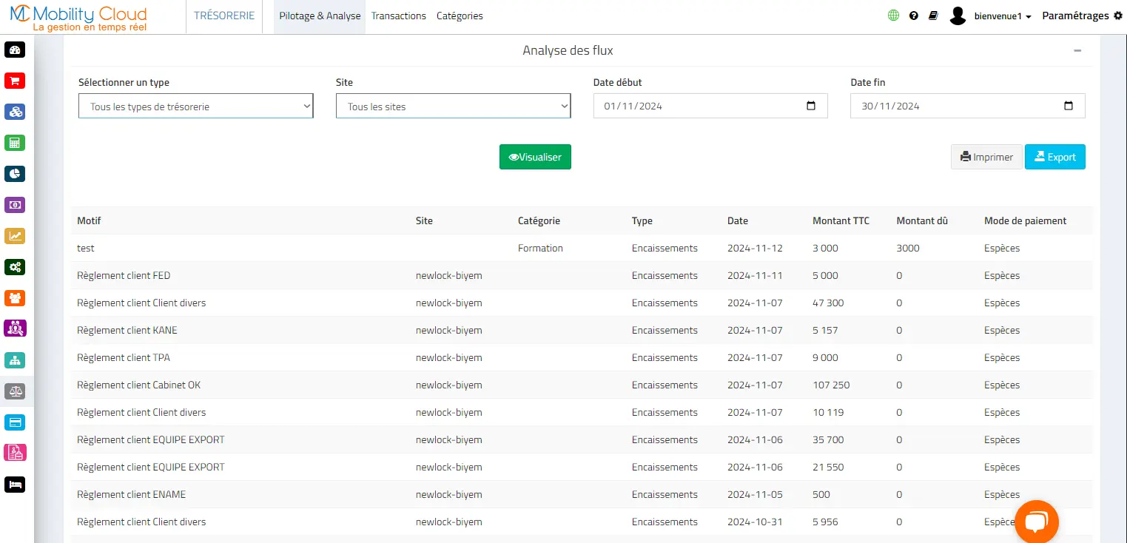This screenshot has height=543, width=1127.
Task: Click the amount 10 119
Action: [828, 412]
